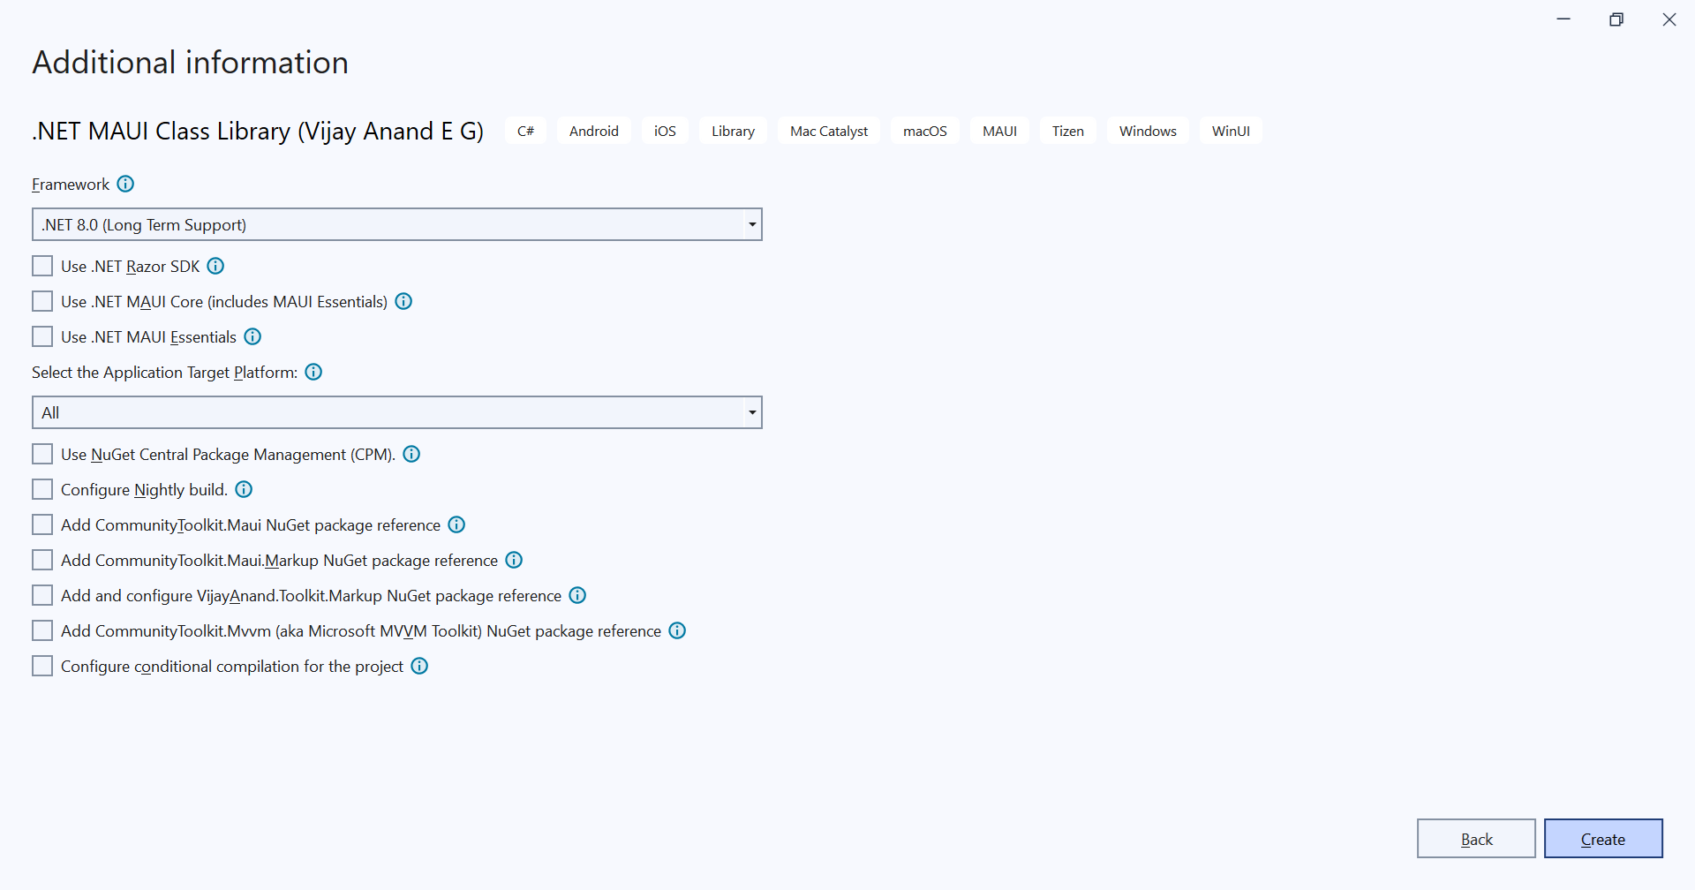
Task: Click the iOS tag
Action: [x=665, y=131]
